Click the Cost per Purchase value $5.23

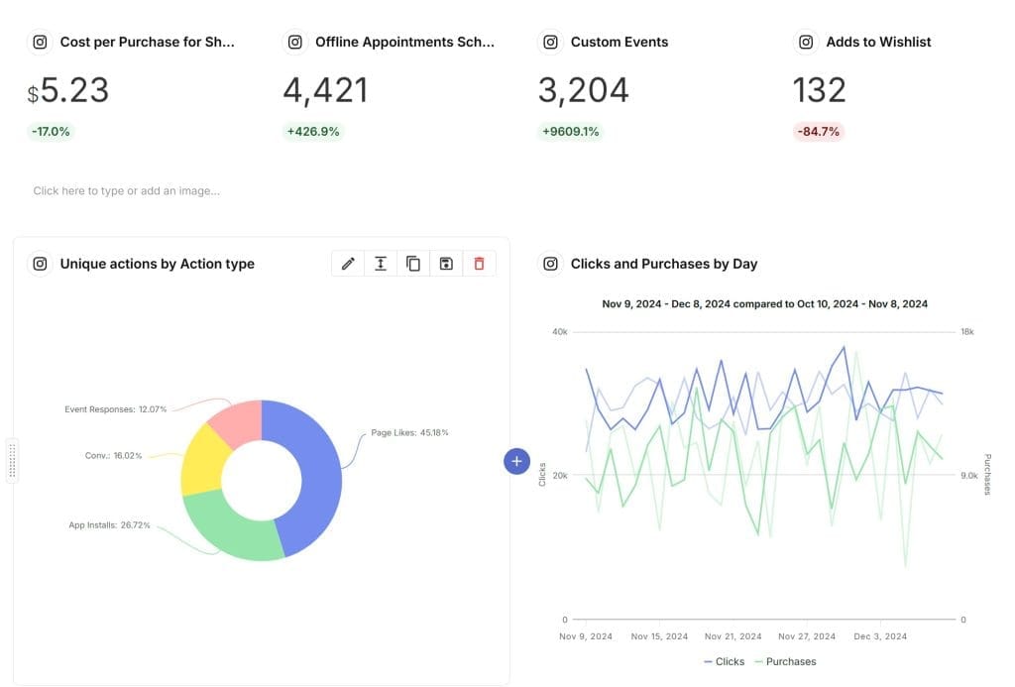pos(68,91)
